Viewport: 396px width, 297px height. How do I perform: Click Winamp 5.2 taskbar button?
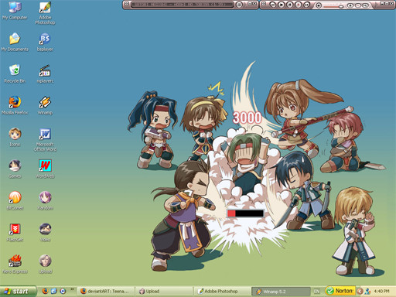point(281,292)
